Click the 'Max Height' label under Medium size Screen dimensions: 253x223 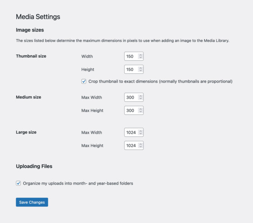[x=92, y=110]
